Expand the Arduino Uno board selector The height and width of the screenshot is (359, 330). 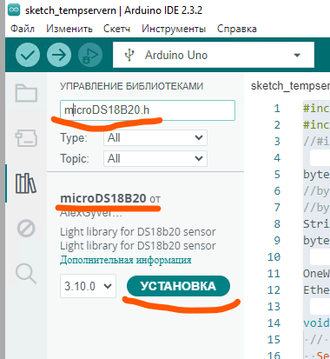point(214,55)
